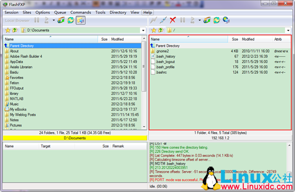Select the .bash_history file
Screen dimensions: 295x192
165,56
